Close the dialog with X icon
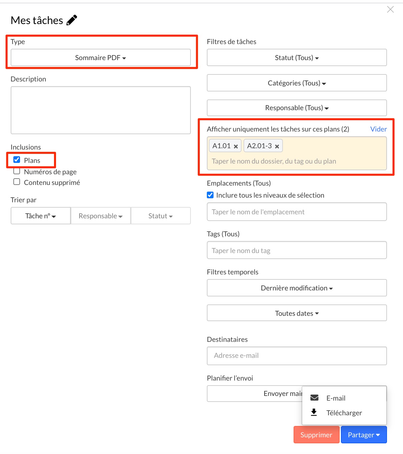Screen dimensions: 403x454 [390, 9]
